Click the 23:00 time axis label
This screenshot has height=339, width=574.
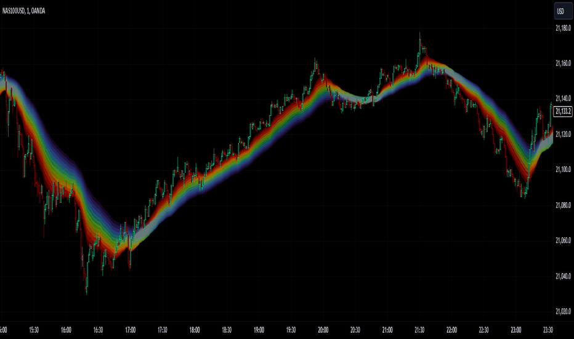pos(515,330)
